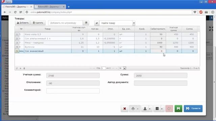The width and height of the screenshot is (216, 121).
Task: Click the barcode scan icon
Action: (86, 23)
